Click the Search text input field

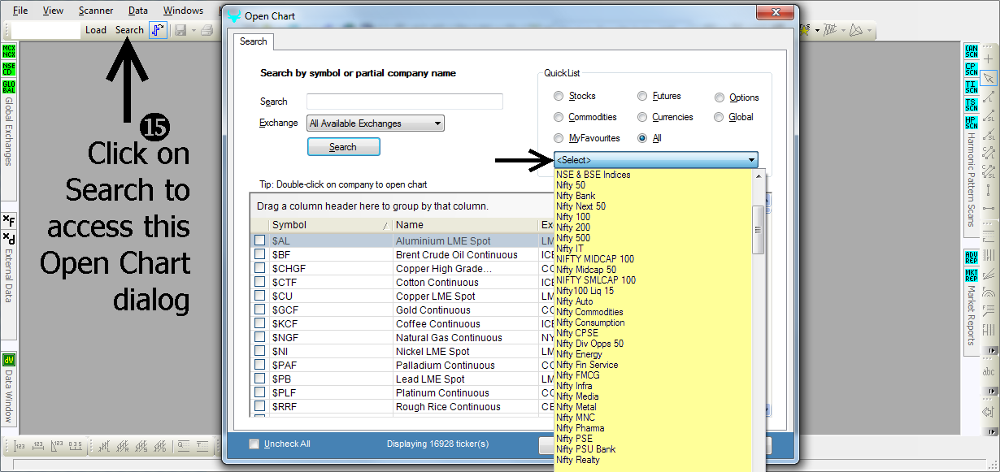coord(405,102)
